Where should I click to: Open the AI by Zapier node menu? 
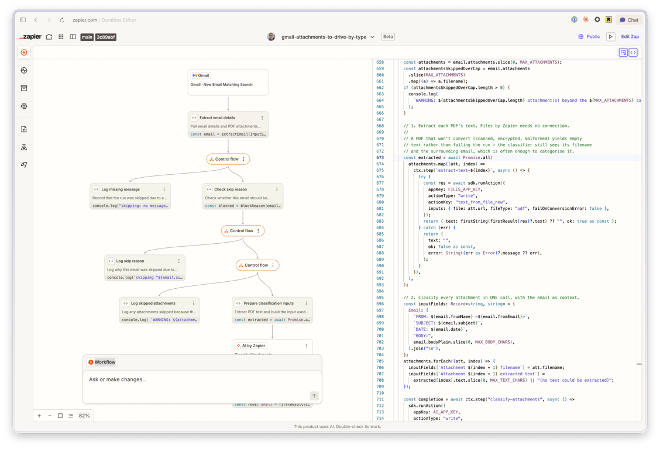pyautogui.click(x=307, y=346)
